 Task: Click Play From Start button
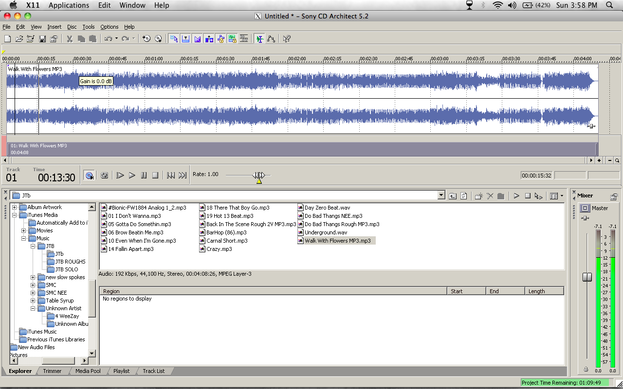[x=120, y=176]
